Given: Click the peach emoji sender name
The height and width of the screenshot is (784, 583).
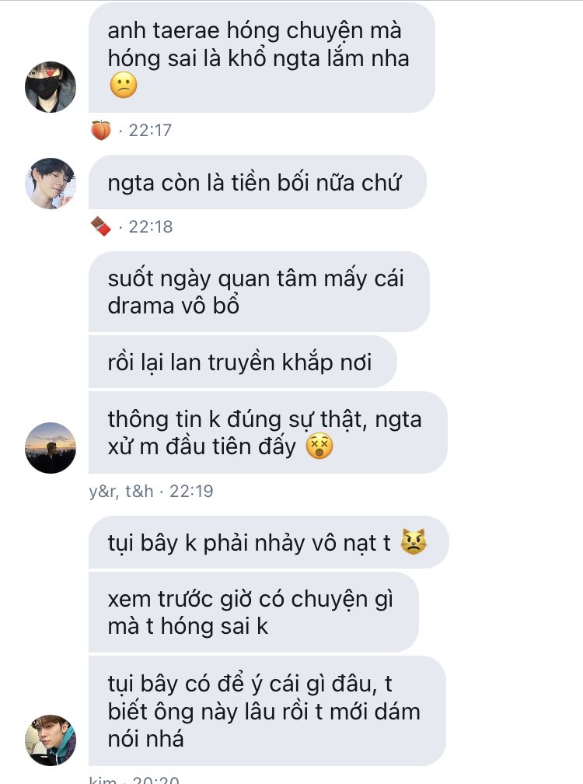Looking at the screenshot, I should tap(101, 131).
